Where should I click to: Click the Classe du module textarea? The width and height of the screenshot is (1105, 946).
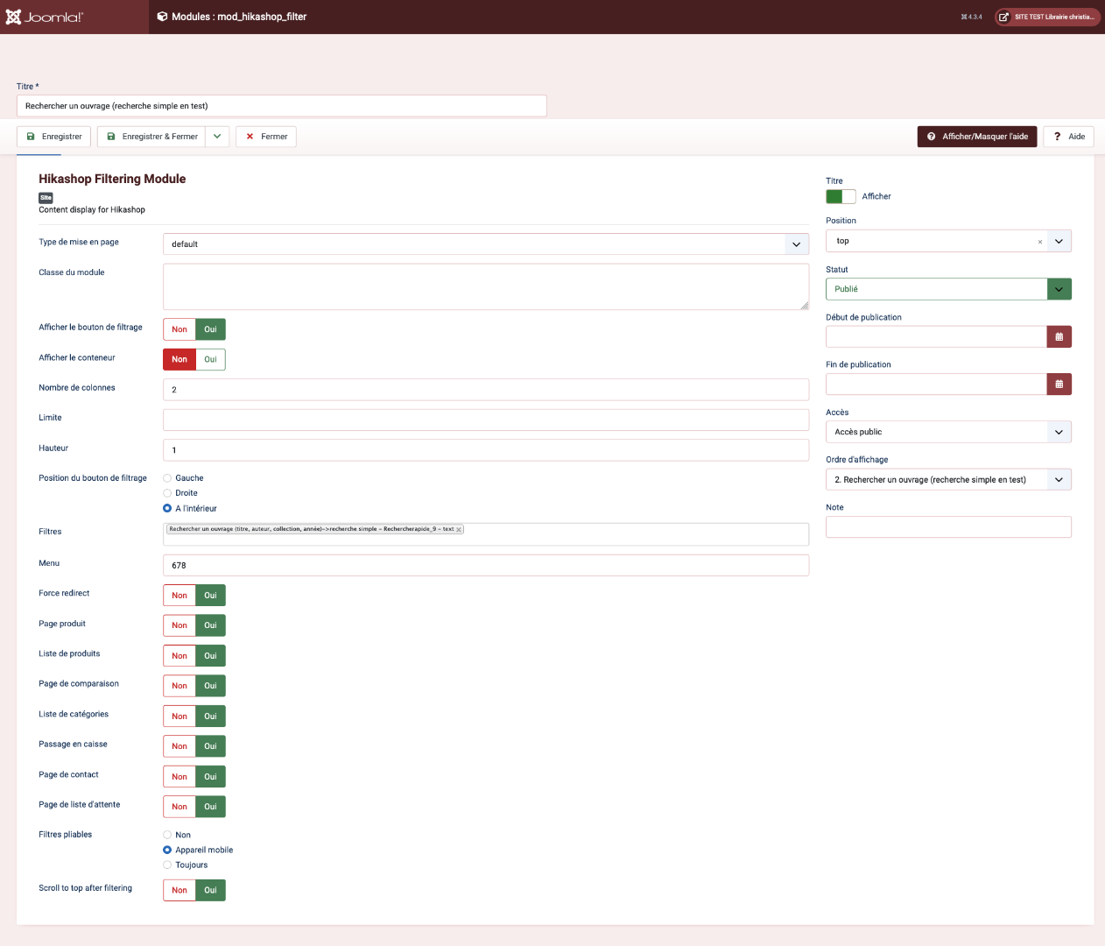click(x=486, y=286)
